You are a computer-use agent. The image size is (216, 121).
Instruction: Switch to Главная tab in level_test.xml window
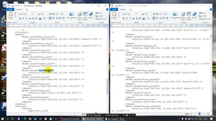(19, 9)
